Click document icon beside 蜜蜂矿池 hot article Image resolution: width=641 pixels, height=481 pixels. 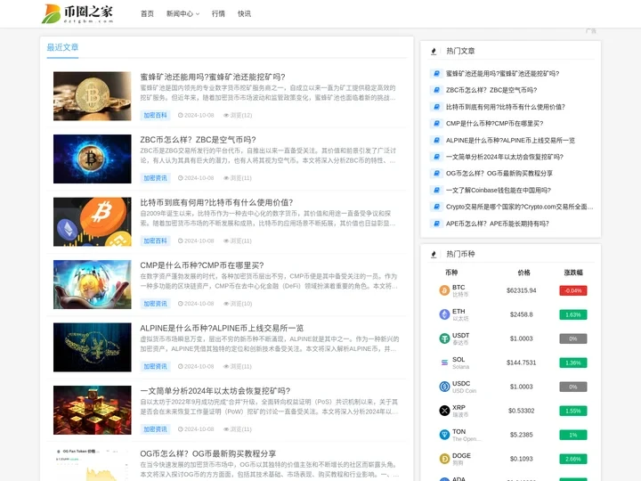[436, 74]
